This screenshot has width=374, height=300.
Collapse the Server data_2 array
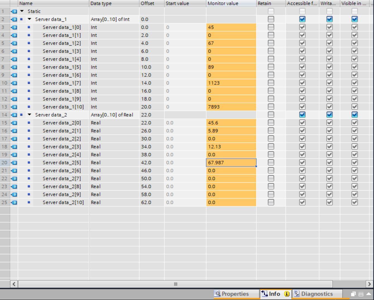pyautogui.click(x=30, y=115)
